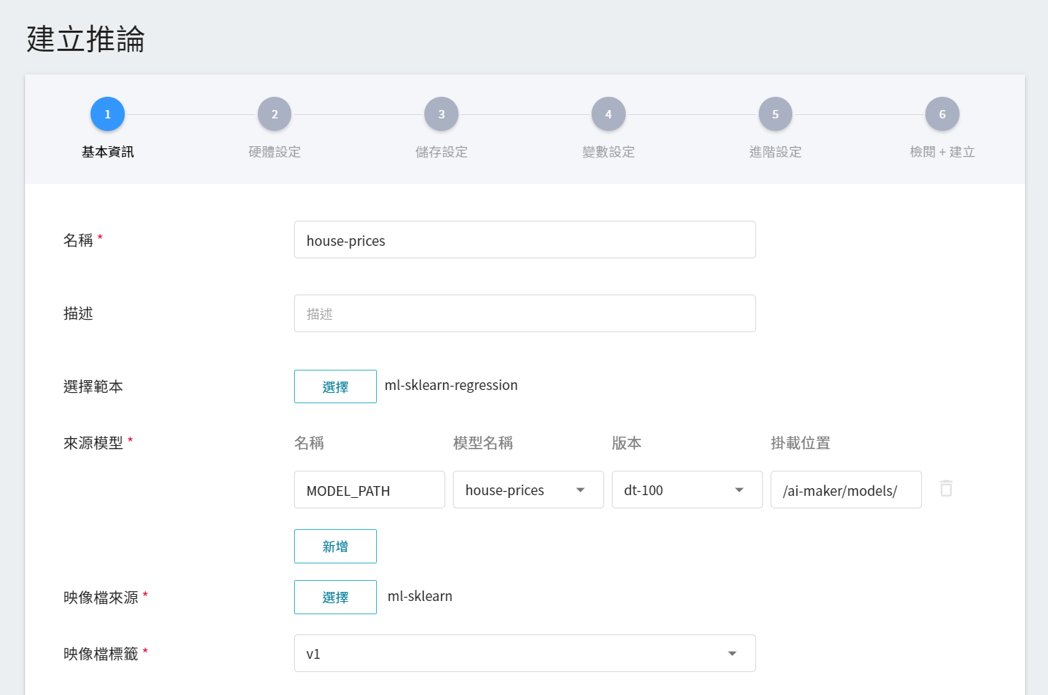Click 選擇 button for 選擇範本

(x=335, y=387)
